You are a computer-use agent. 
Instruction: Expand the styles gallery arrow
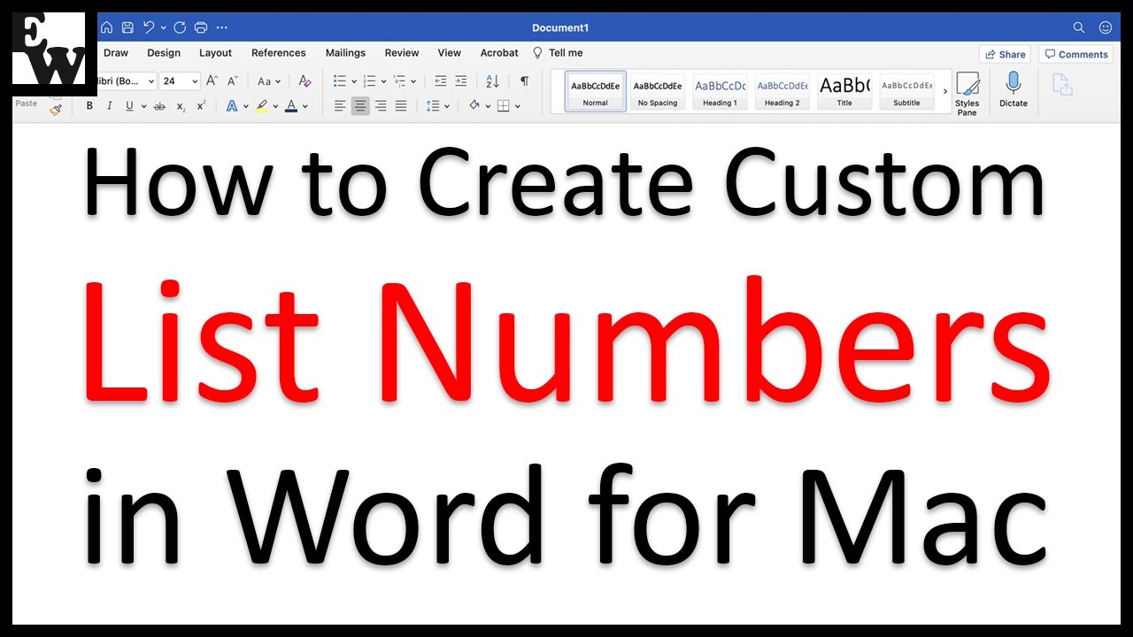945,92
